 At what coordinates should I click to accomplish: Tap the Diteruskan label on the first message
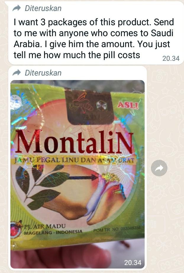(x=43, y=8)
